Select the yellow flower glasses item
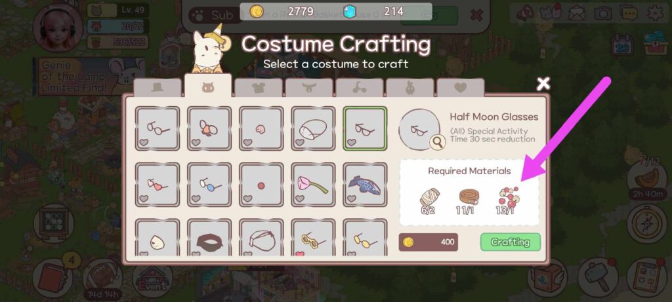The width and height of the screenshot is (672, 302). (313, 238)
